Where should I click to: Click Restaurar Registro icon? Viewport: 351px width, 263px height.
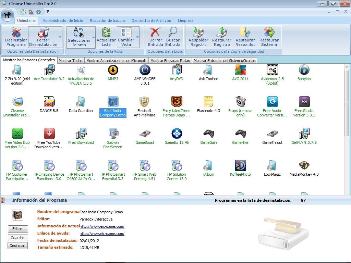coord(222,33)
